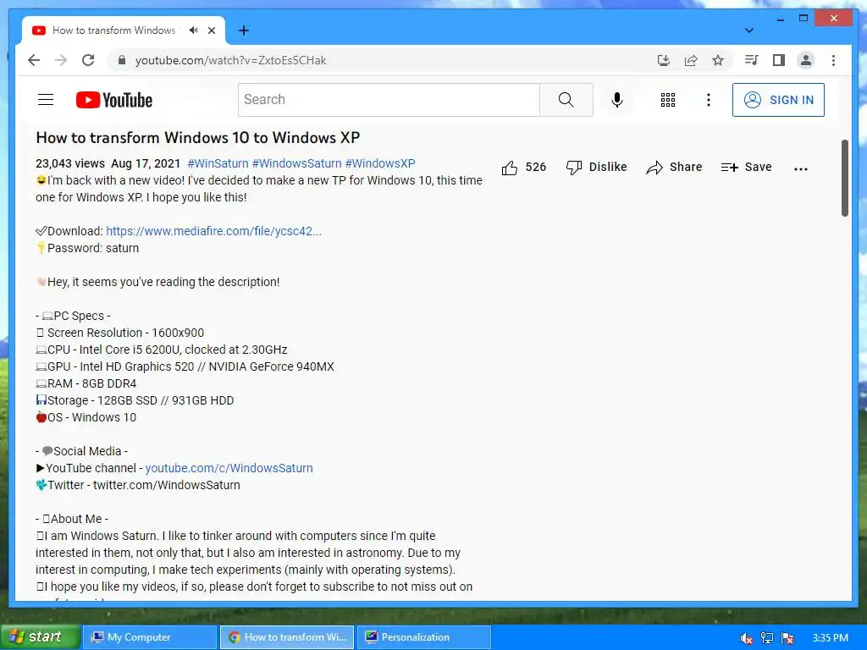Click the magnifier search button
This screenshot has height=650, width=867.
coord(566,100)
